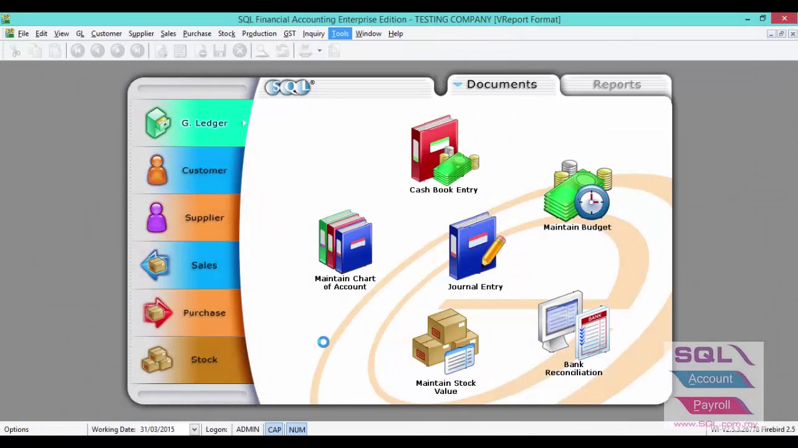Toggle the NUM indicator in status bar
Screen dimensions: 798x448
click(297, 429)
